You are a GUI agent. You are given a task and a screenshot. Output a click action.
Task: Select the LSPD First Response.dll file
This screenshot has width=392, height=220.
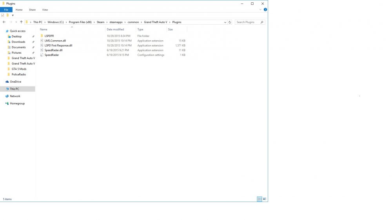click(x=58, y=45)
